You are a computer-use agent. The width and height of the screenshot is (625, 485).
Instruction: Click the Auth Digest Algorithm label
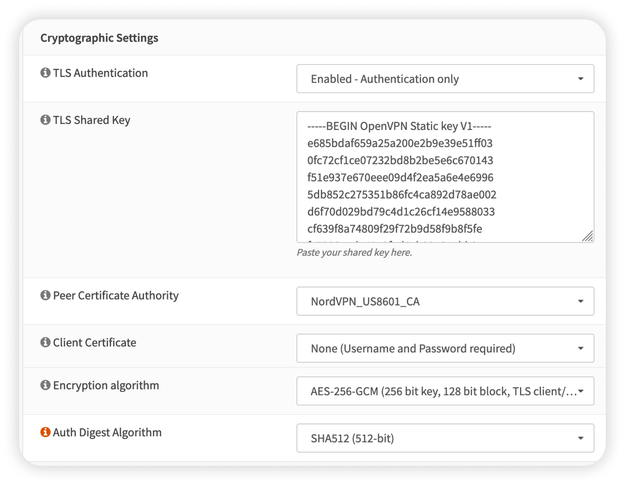tap(107, 432)
